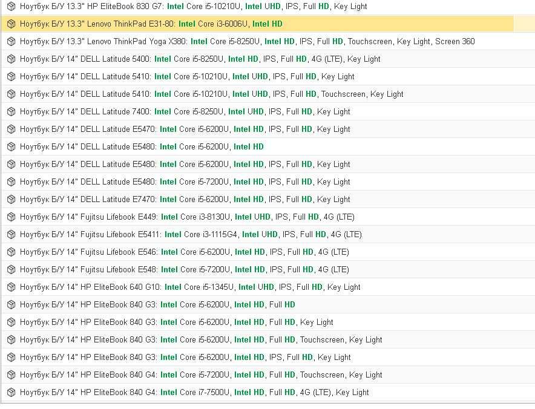Click the box icon beside Fujitsu Lifebook E449
The height and width of the screenshot is (409, 535).
coord(11,217)
